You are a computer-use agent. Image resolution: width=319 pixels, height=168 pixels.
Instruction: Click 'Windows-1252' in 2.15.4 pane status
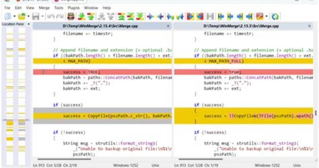pos(126,165)
